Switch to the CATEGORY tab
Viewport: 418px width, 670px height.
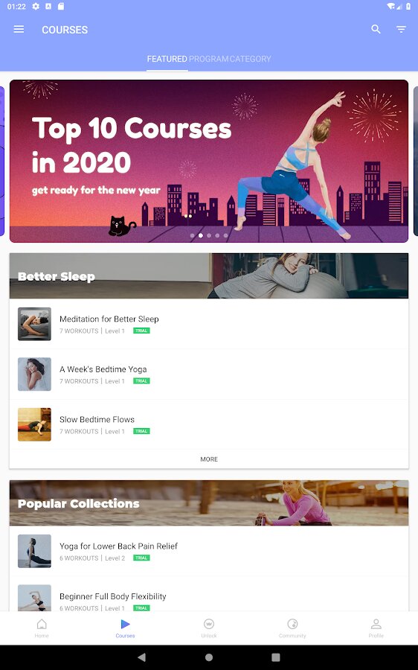(250, 59)
